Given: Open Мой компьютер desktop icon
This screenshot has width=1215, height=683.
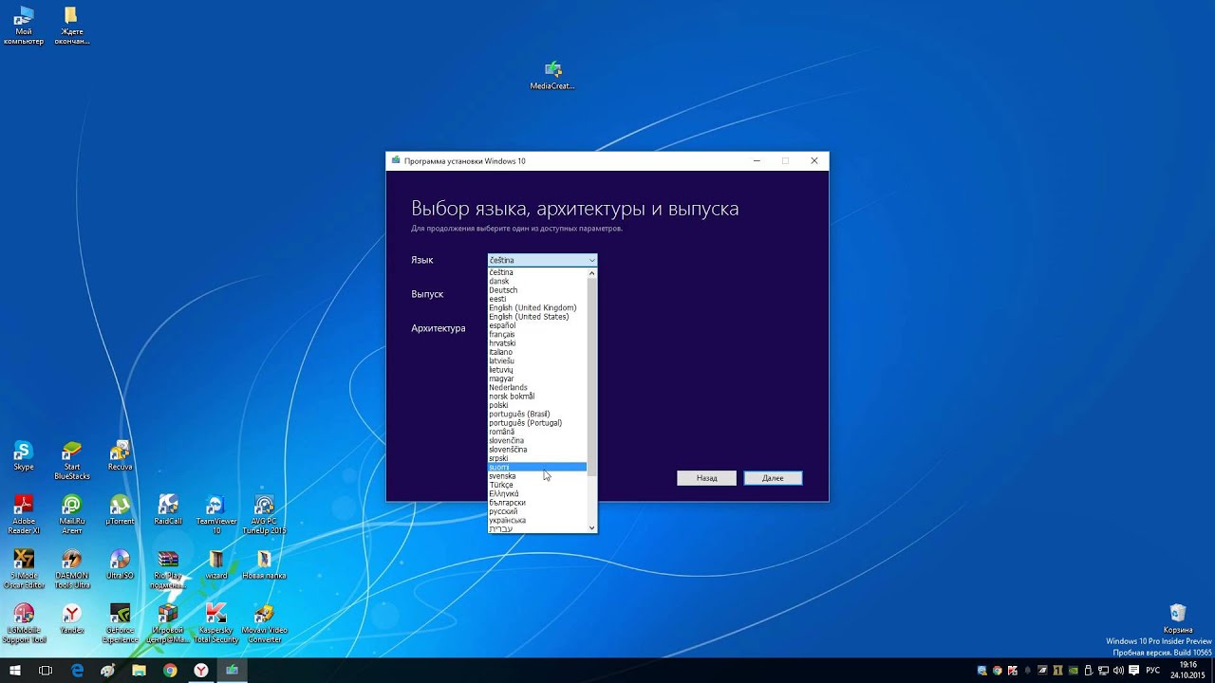Looking at the screenshot, I should point(24,26).
